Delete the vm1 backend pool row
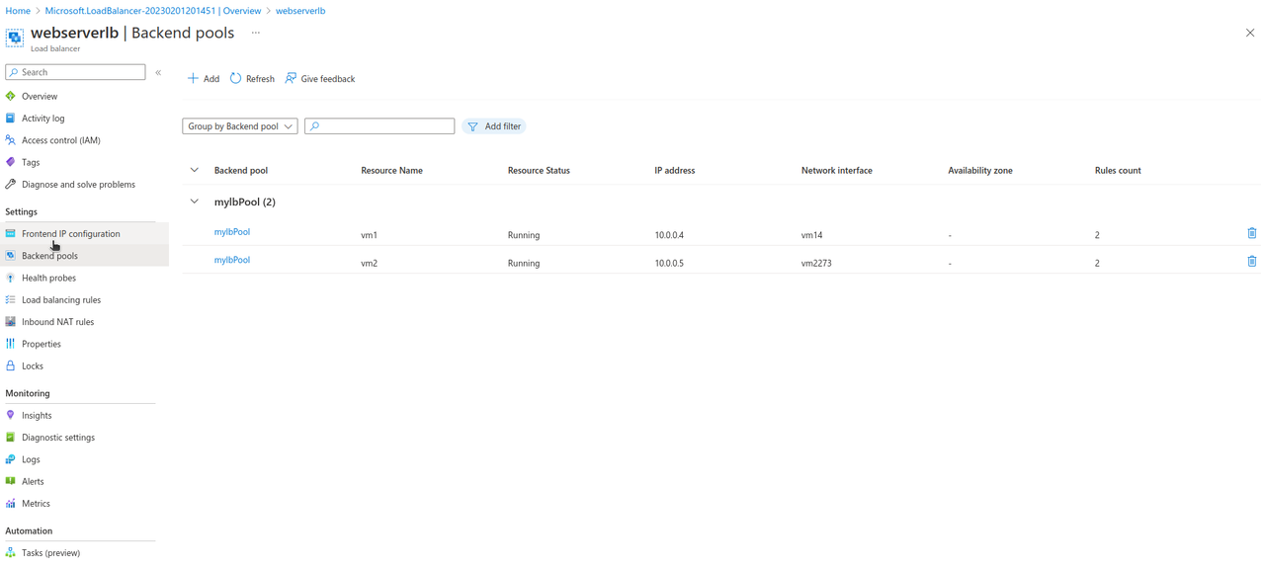 1252,233
